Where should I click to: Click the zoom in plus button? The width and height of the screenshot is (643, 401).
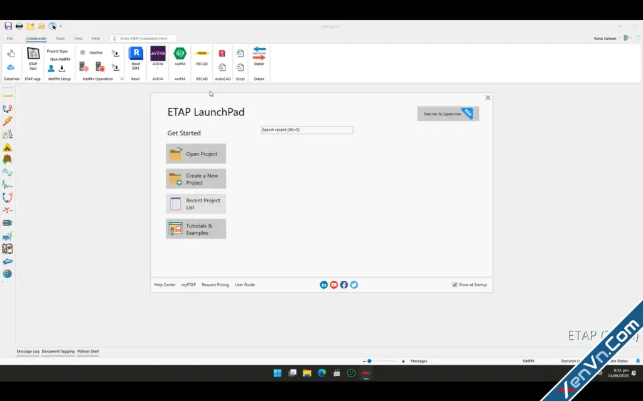403,361
